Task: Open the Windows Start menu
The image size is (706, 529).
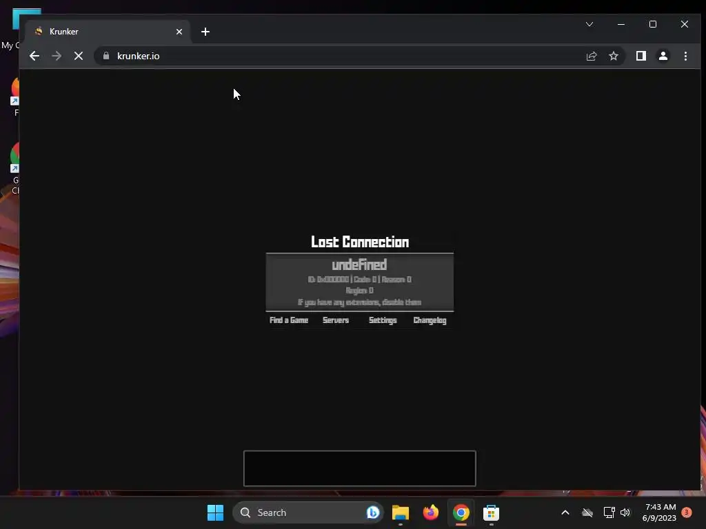Action: pyautogui.click(x=215, y=512)
